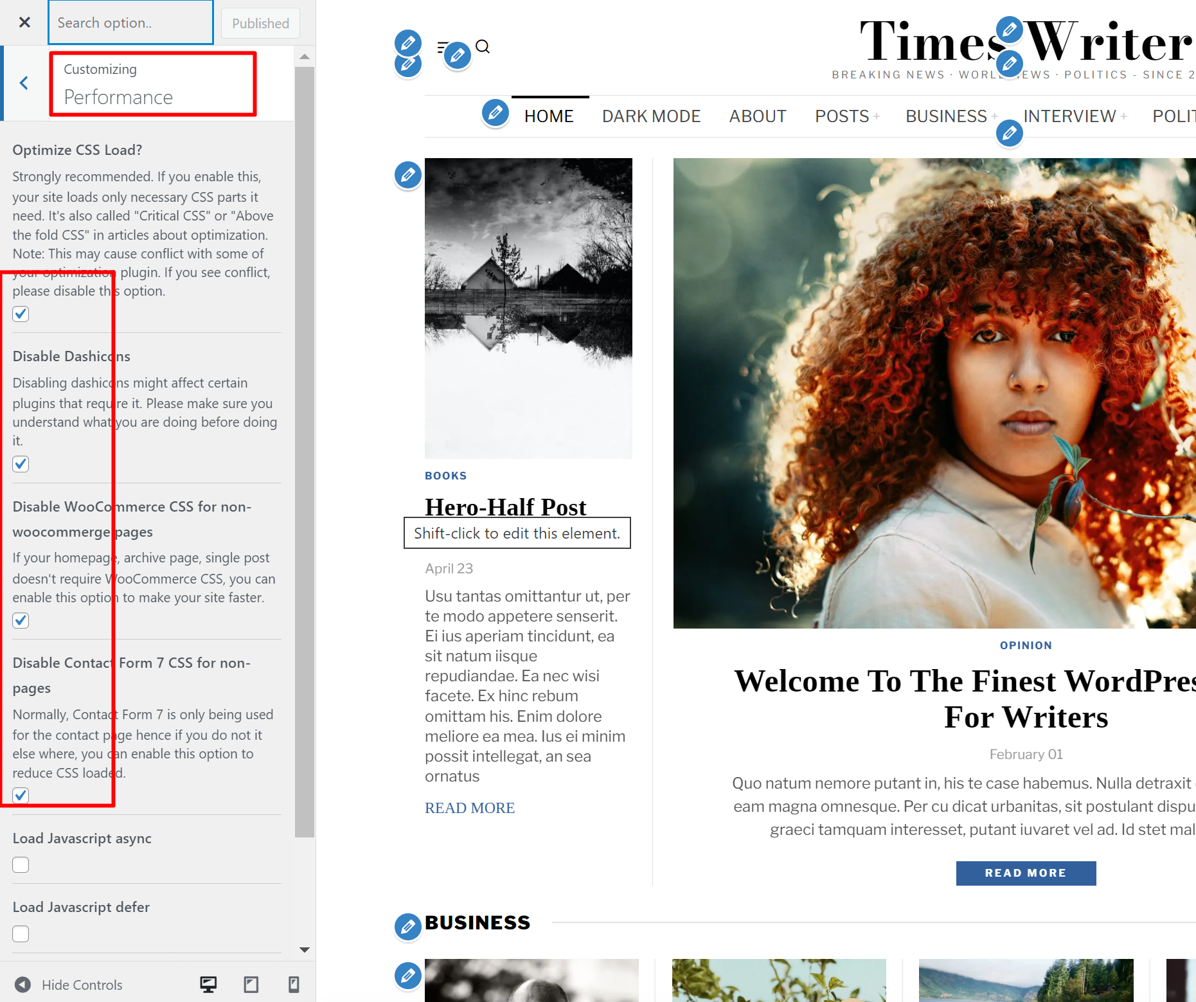Switch to desktop preview mode
The height and width of the screenshot is (1002, 1196).
click(x=208, y=984)
